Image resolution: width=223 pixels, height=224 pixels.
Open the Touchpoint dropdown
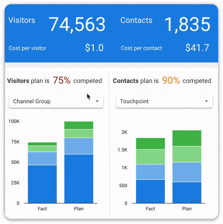click(164, 102)
